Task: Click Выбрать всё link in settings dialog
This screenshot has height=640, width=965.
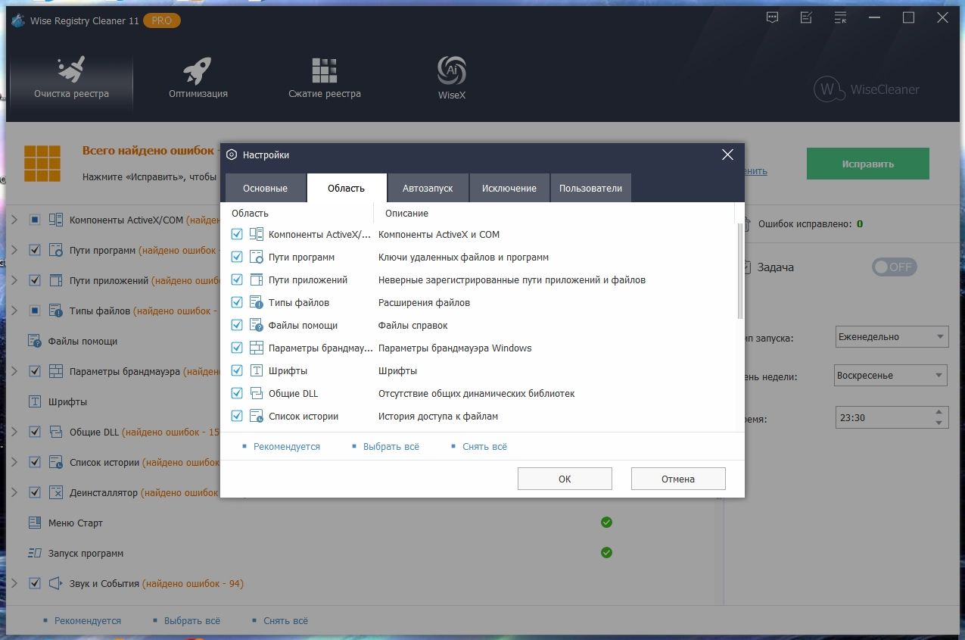Action: pyautogui.click(x=391, y=447)
